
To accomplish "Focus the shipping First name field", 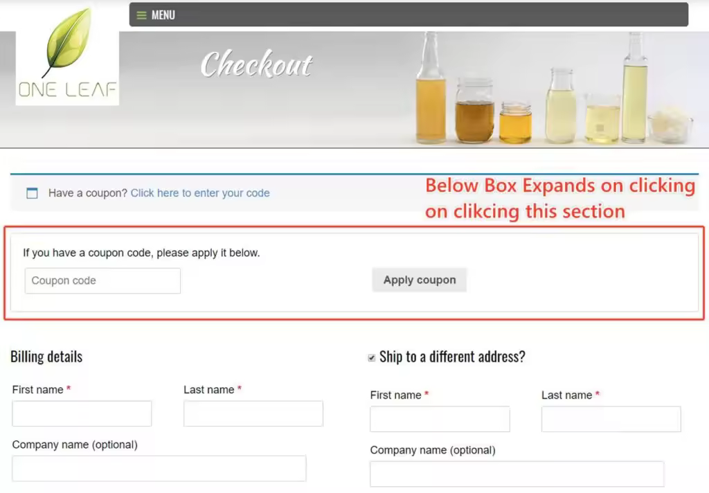I will (440, 419).
